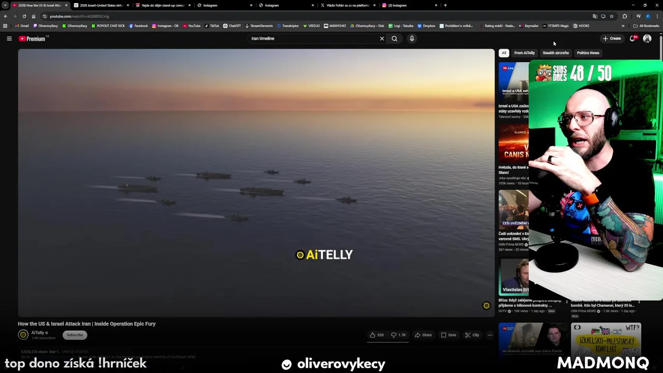
Task: Open the tab search dropdown arrow
Action: [x=5, y=5]
